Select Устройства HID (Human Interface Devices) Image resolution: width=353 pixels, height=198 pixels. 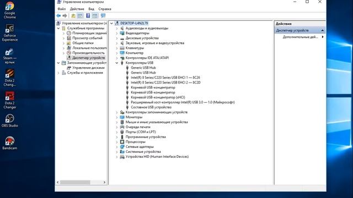(x=157, y=157)
